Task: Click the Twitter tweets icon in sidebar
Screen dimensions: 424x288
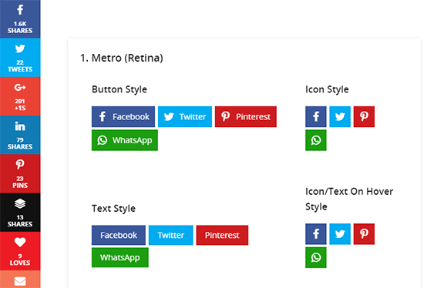Action: [x=20, y=58]
